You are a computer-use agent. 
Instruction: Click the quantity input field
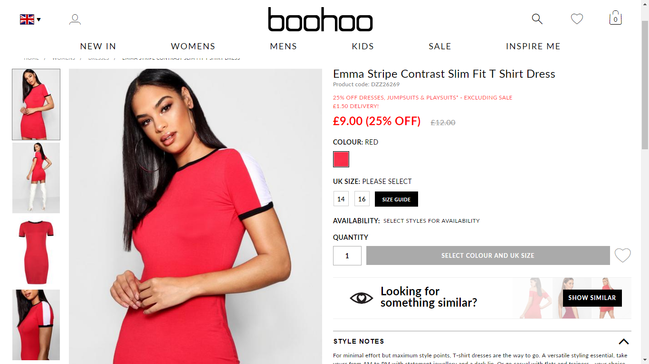[347, 255]
